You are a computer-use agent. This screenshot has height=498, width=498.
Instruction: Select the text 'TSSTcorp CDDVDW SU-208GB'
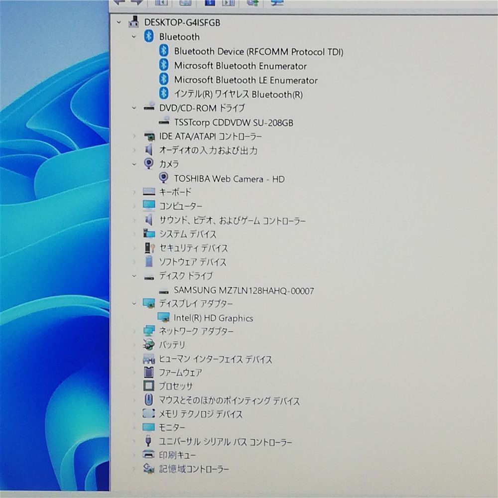click(234, 123)
